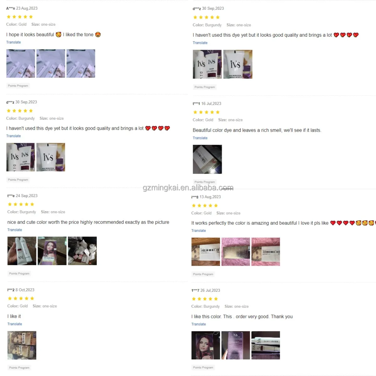Open the woman portrait photo in 1***7's review

pyautogui.click(x=206, y=345)
